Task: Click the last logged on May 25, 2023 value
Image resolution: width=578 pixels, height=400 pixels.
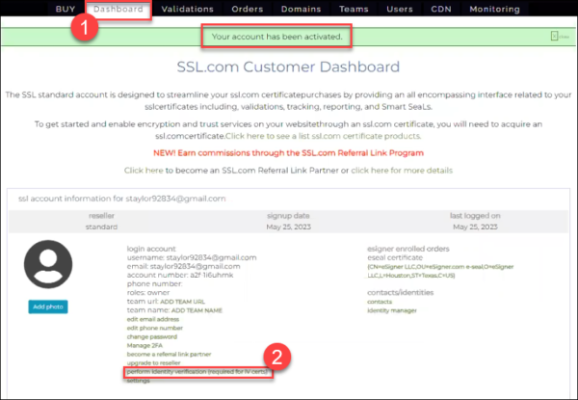Action: click(475, 227)
